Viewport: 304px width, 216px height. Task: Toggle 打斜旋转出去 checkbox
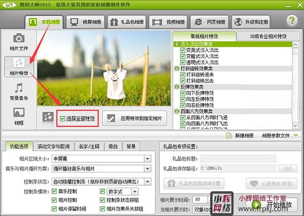(x=182, y=81)
